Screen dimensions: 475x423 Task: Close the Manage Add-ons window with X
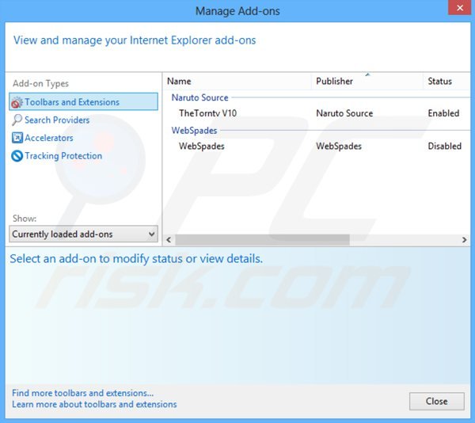coord(459,8)
